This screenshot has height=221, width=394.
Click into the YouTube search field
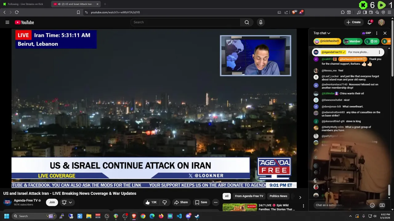click(x=185, y=22)
